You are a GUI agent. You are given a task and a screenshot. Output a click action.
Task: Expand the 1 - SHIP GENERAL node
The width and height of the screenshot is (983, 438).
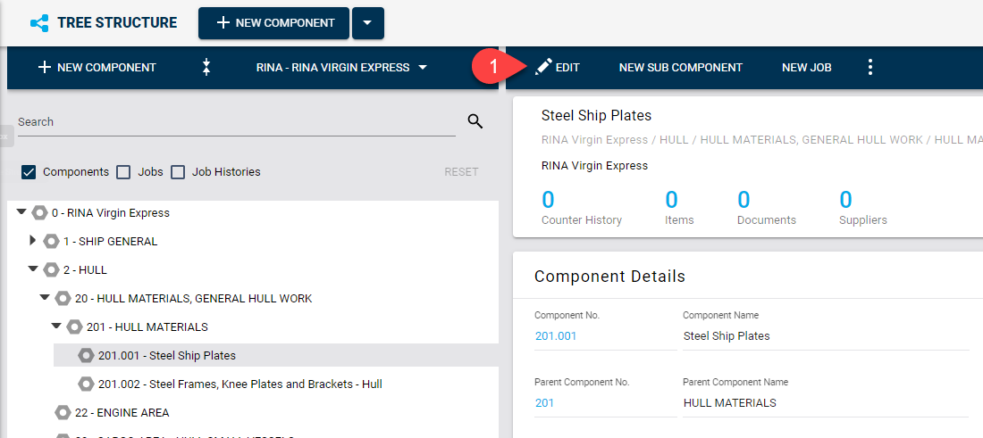[x=33, y=241]
